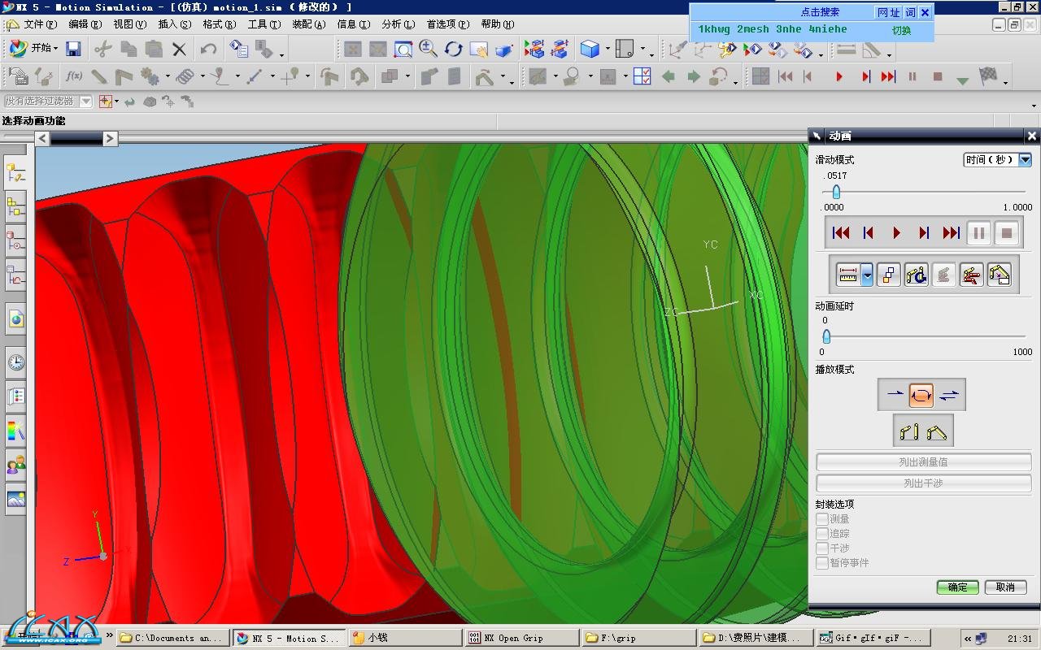Click the 取消 cancel button

point(1005,587)
